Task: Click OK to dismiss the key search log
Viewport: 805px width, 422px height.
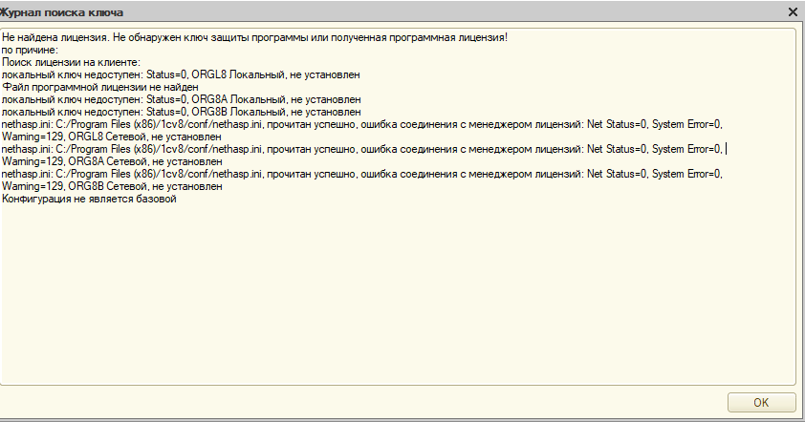Action: 761,403
